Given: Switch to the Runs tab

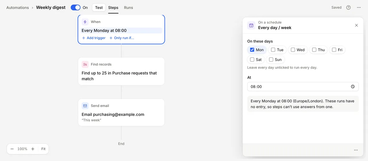Looking at the screenshot, I should [129, 7].
